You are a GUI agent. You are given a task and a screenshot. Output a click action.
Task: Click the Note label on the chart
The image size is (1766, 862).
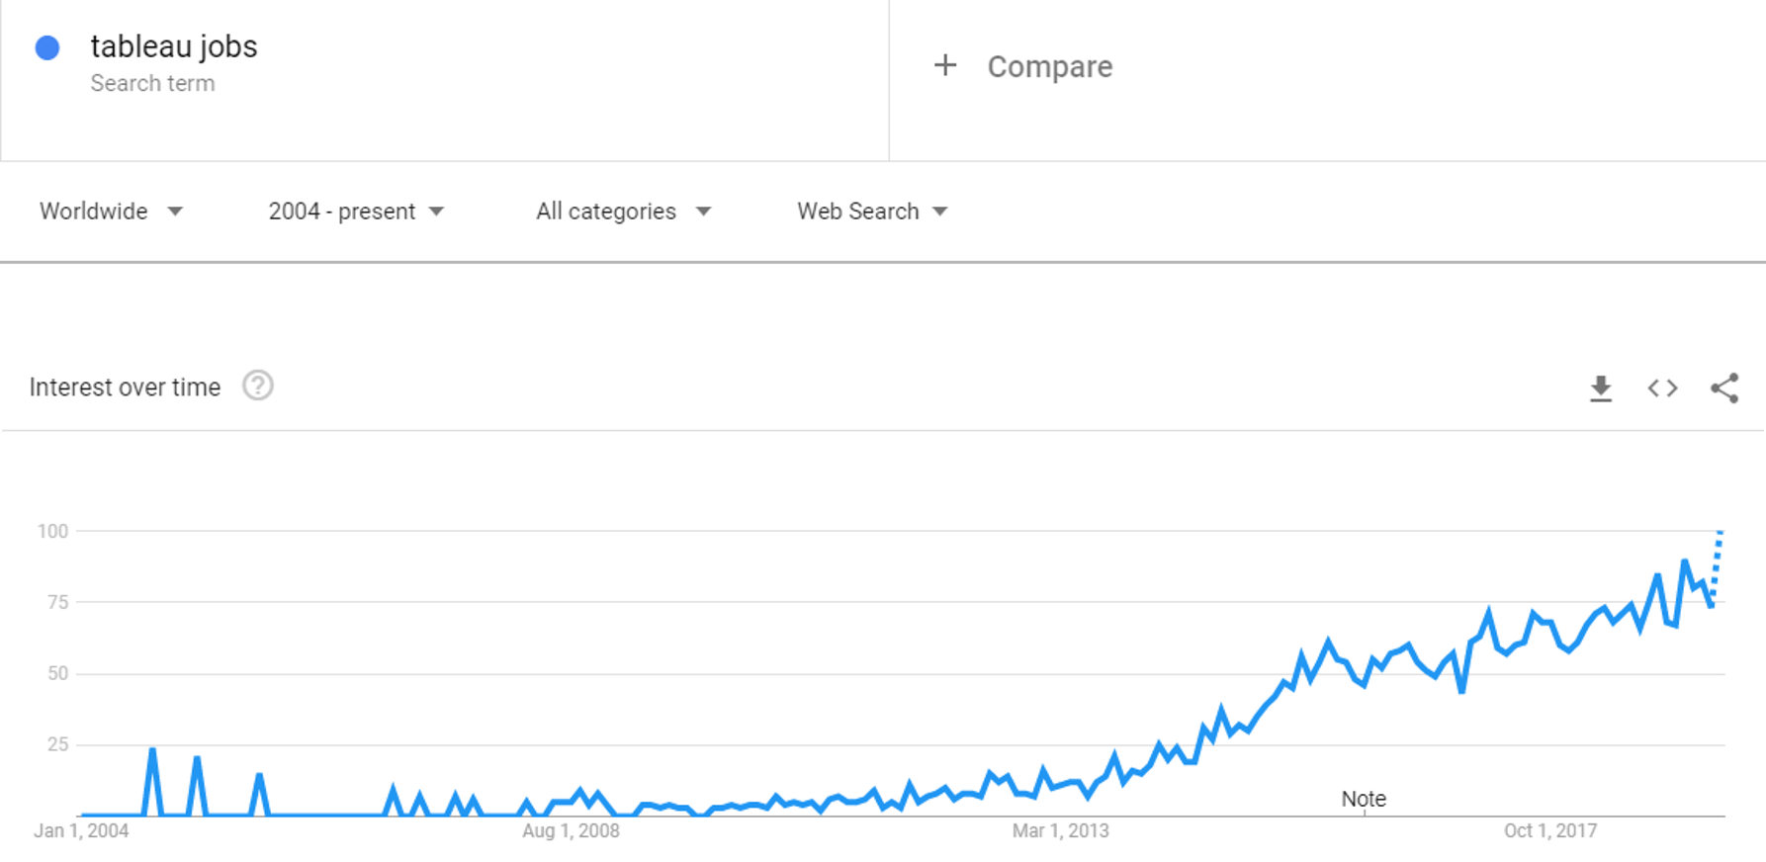click(1364, 798)
